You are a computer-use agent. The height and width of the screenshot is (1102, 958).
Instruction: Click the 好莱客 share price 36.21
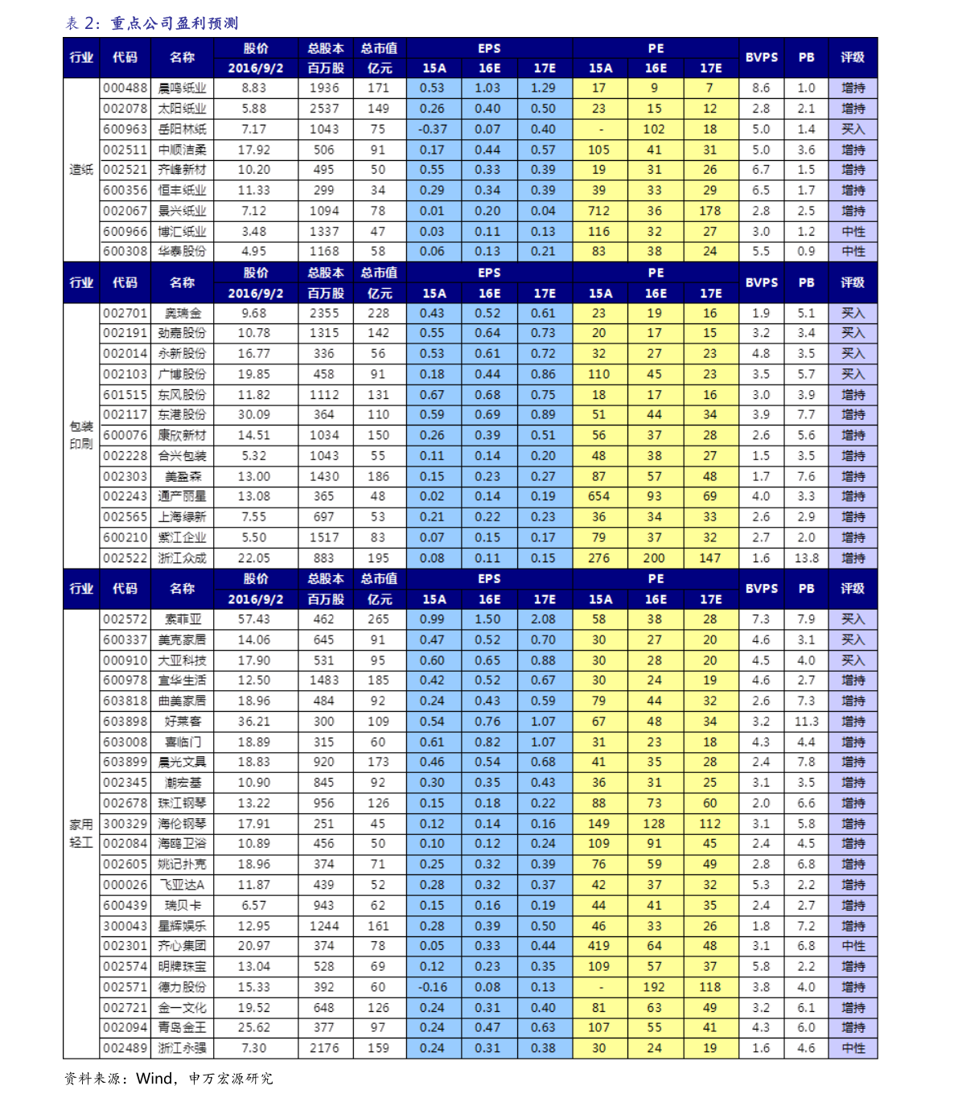(x=254, y=722)
